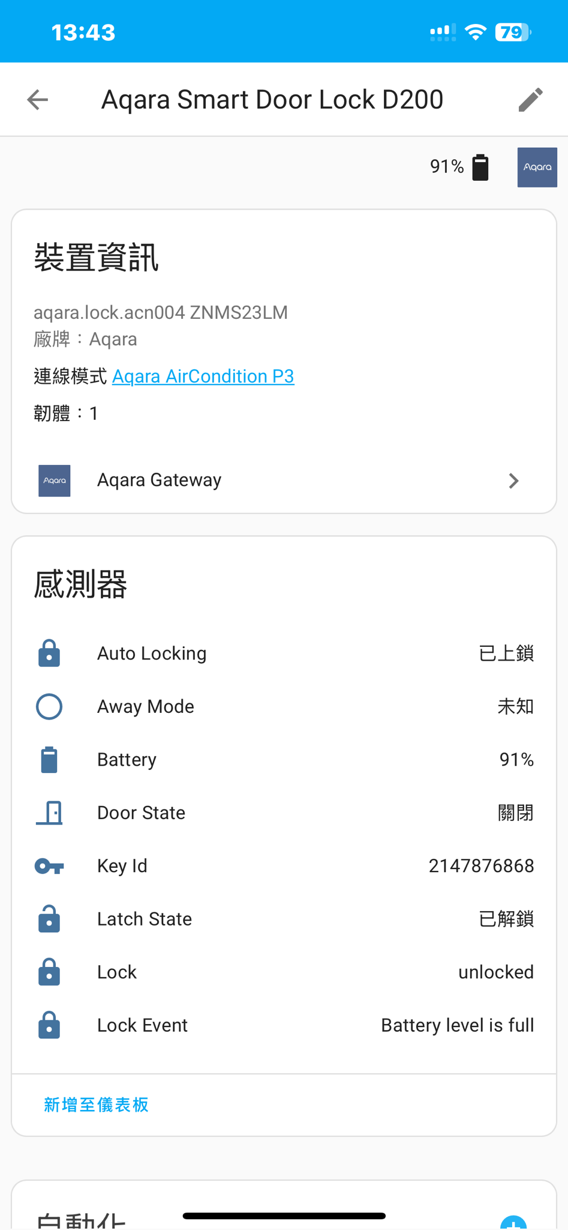This screenshot has height=1230, width=568.
Task: Tap the blue add automation button
Action: [x=513, y=1223]
